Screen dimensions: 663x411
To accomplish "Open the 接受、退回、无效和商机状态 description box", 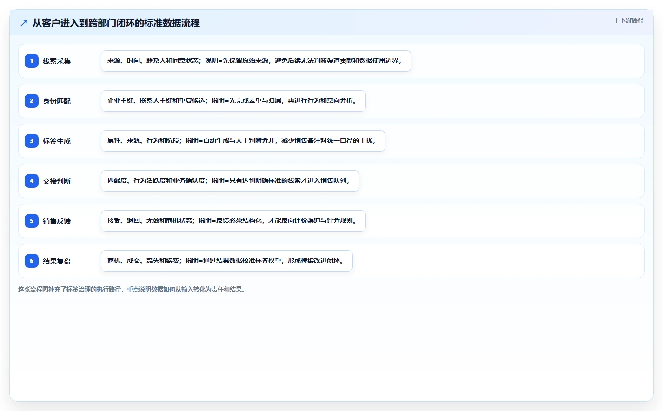I will (x=233, y=221).
